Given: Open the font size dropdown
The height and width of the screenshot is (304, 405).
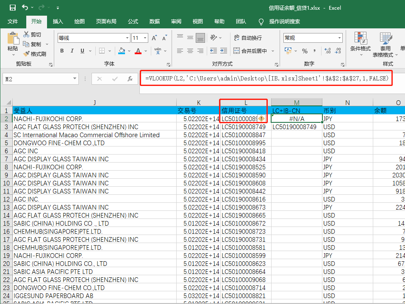Looking at the screenshot, I should click(145, 38).
